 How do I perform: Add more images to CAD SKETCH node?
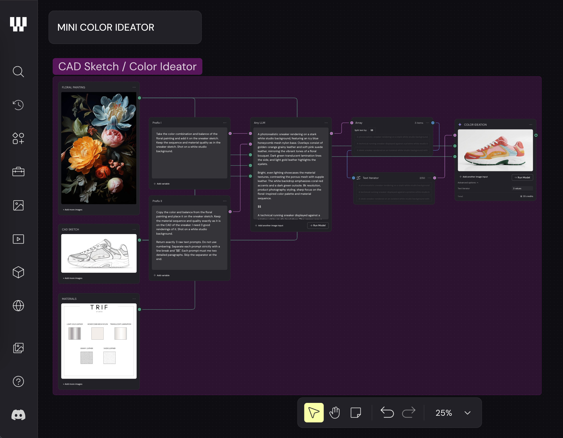tap(73, 278)
